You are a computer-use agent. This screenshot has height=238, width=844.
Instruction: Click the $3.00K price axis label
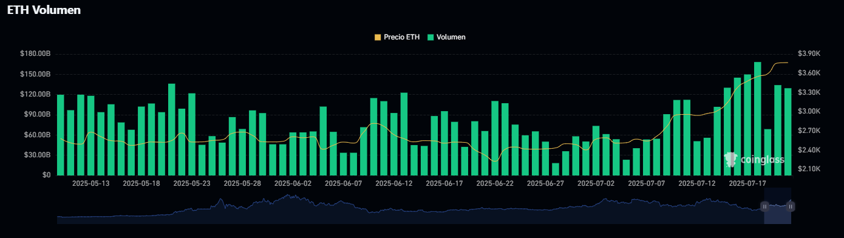[809, 112]
